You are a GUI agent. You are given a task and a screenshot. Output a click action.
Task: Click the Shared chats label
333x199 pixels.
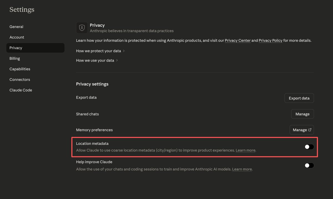pos(87,114)
